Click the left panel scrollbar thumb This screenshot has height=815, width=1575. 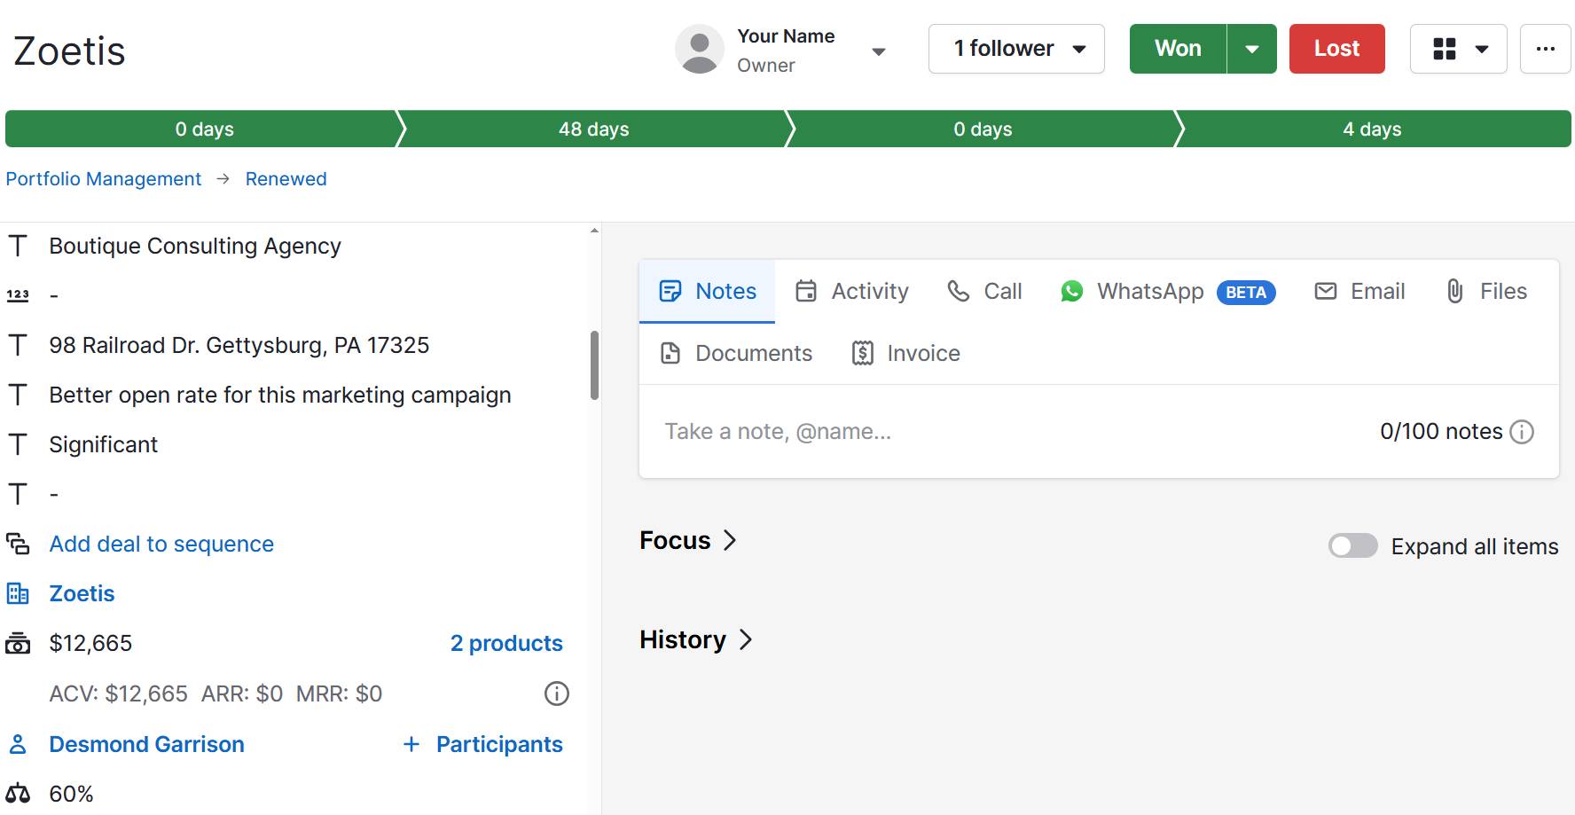594,365
